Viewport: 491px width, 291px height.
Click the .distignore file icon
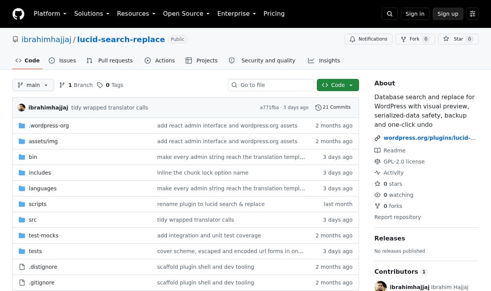(x=22, y=267)
